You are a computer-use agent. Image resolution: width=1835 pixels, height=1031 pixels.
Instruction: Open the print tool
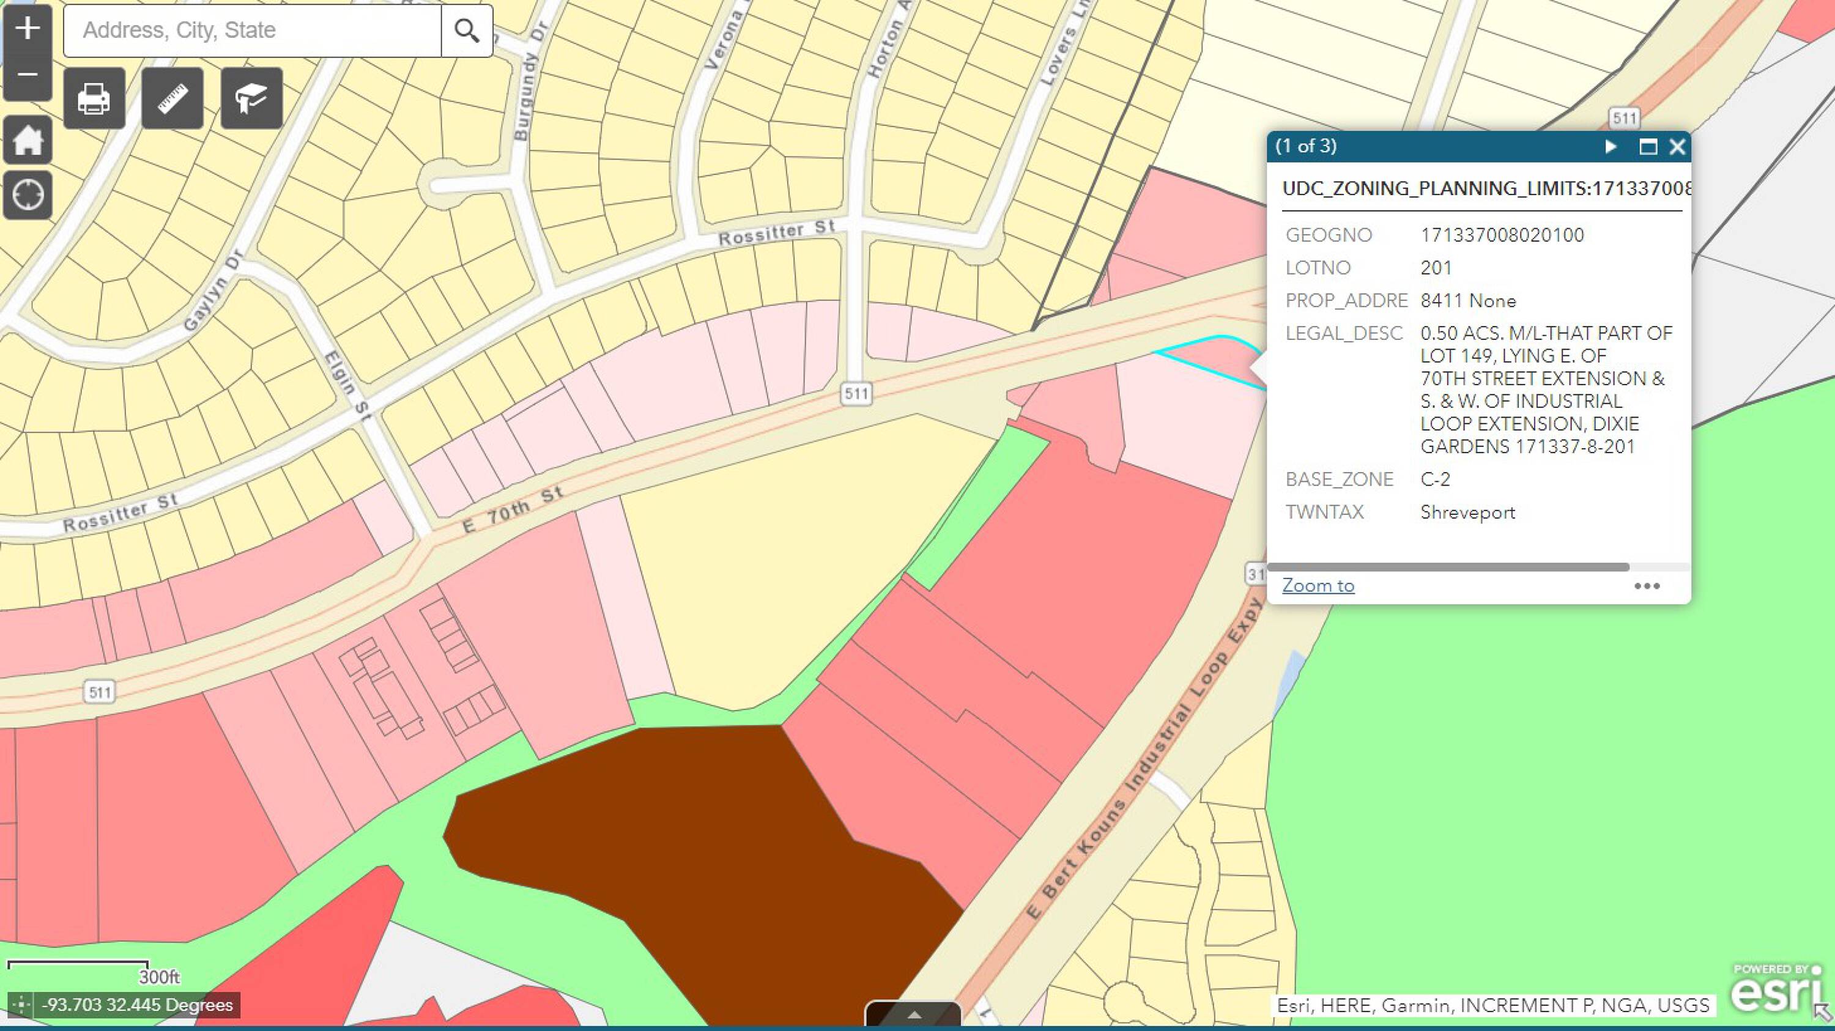click(x=94, y=98)
